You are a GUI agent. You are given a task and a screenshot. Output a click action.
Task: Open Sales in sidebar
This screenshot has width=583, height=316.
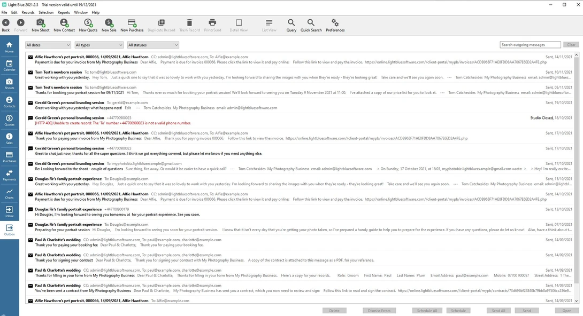(9, 138)
